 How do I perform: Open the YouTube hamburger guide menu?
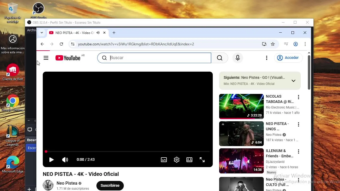[x=46, y=58]
